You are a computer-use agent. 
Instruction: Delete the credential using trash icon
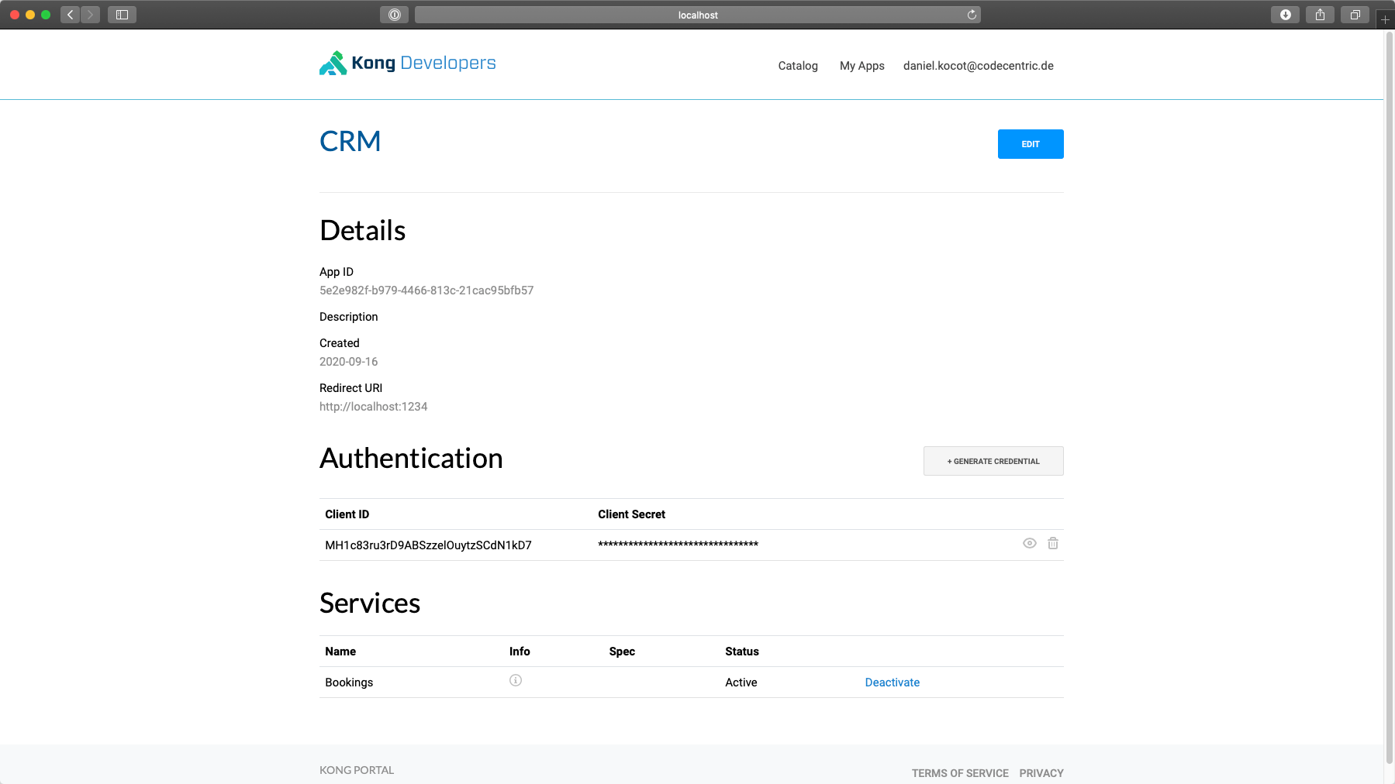point(1053,543)
